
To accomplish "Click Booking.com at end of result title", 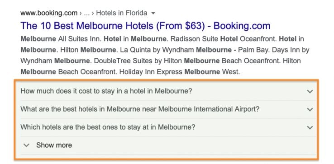I will (x=242, y=26).
